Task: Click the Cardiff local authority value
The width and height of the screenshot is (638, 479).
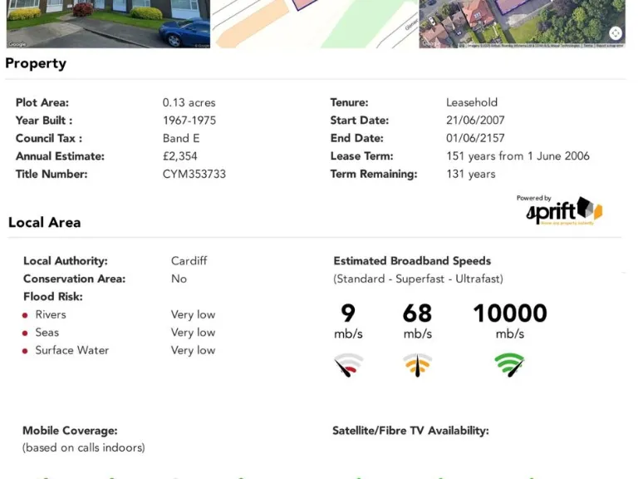Action: click(189, 260)
